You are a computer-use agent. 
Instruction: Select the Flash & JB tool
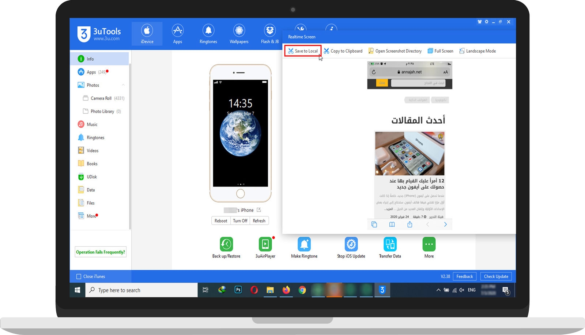click(x=269, y=34)
